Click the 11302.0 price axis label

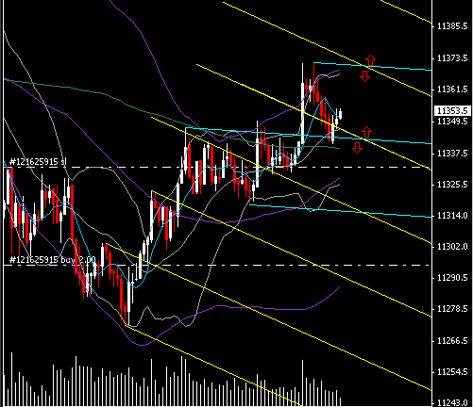pyautogui.click(x=452, y=247)
